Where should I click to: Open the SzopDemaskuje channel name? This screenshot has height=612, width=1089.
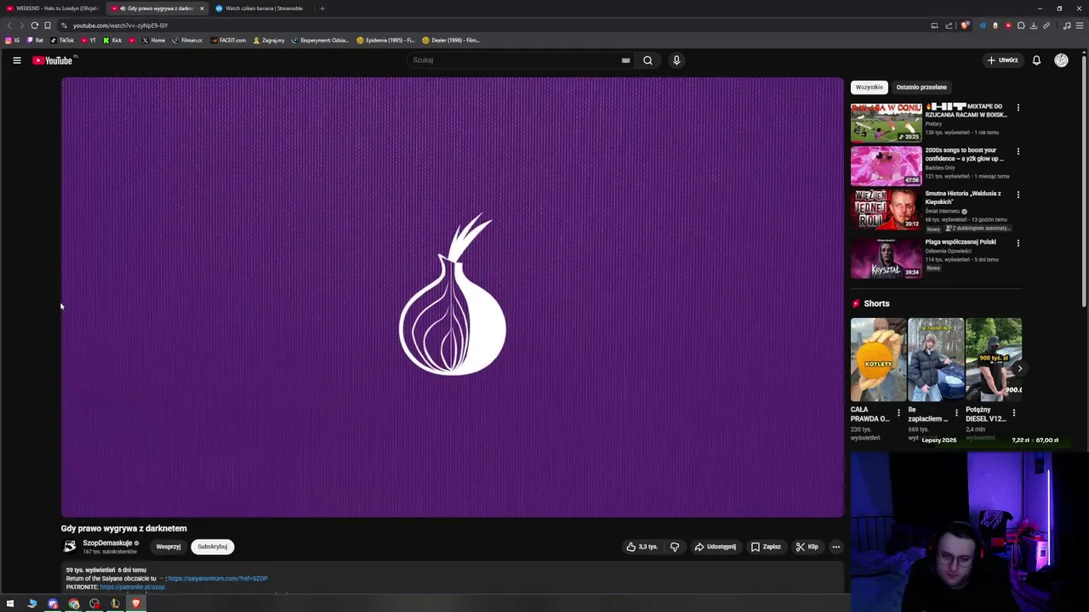click(107, 543)
